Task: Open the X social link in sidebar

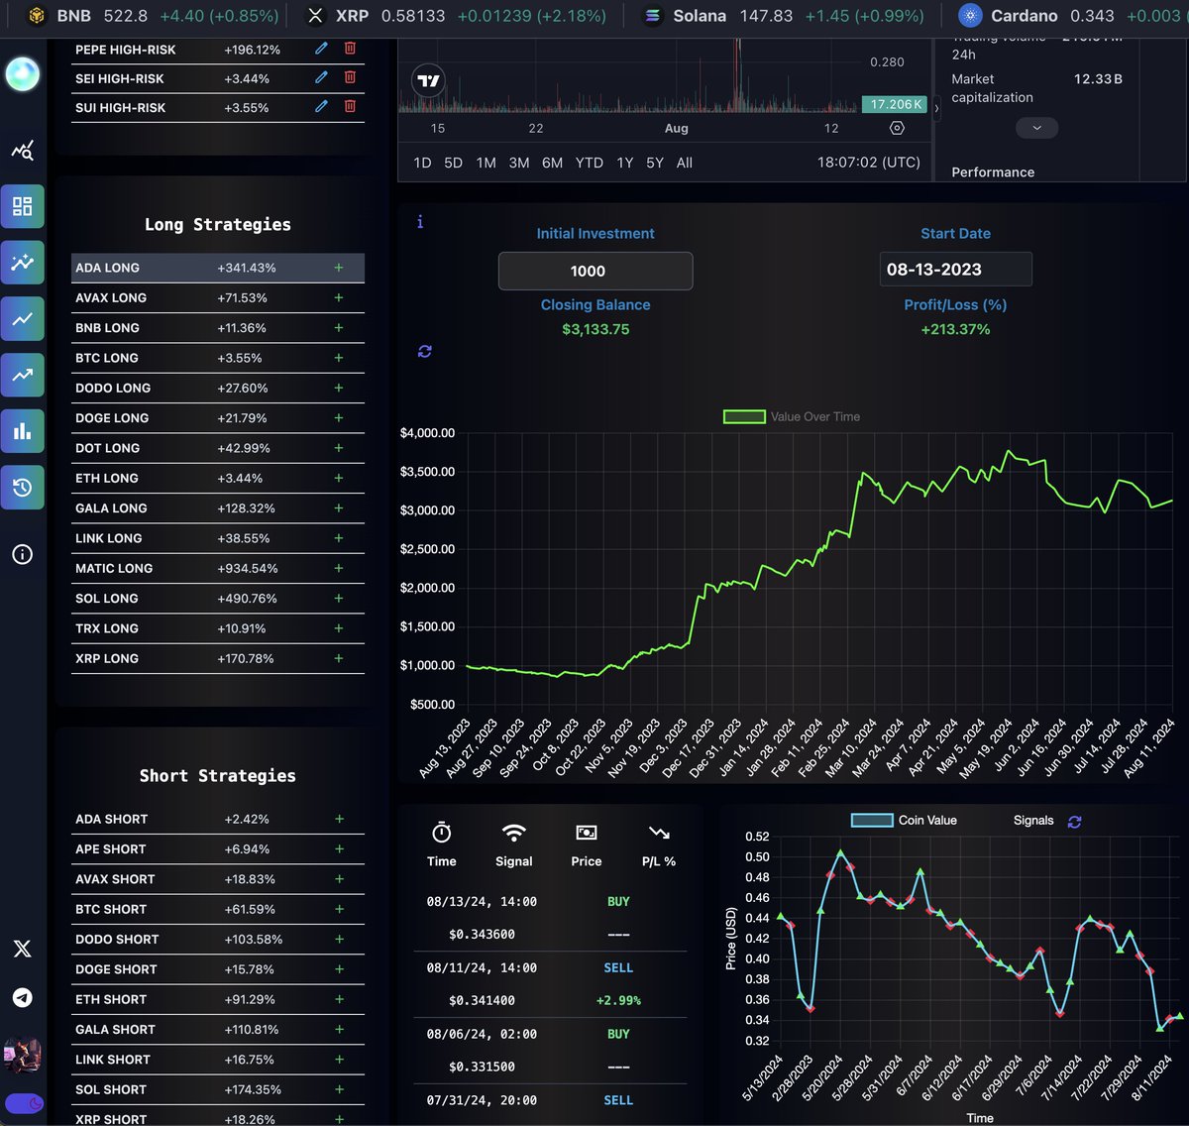Action: (x=22, y=949)
